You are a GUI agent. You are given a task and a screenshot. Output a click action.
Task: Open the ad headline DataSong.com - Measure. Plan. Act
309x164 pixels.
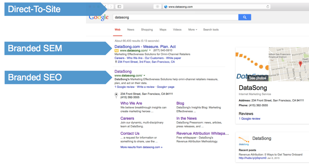pos(145,47)
